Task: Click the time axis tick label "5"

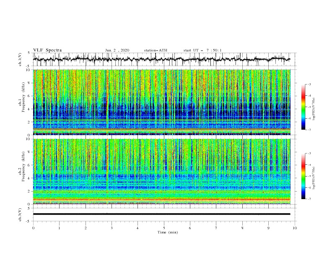Action: [x=164, y=228]
